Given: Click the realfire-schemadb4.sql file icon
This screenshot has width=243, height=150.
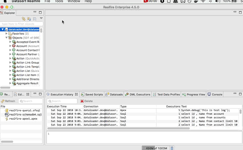Looking at the screenshot, I should coord(7,115).
